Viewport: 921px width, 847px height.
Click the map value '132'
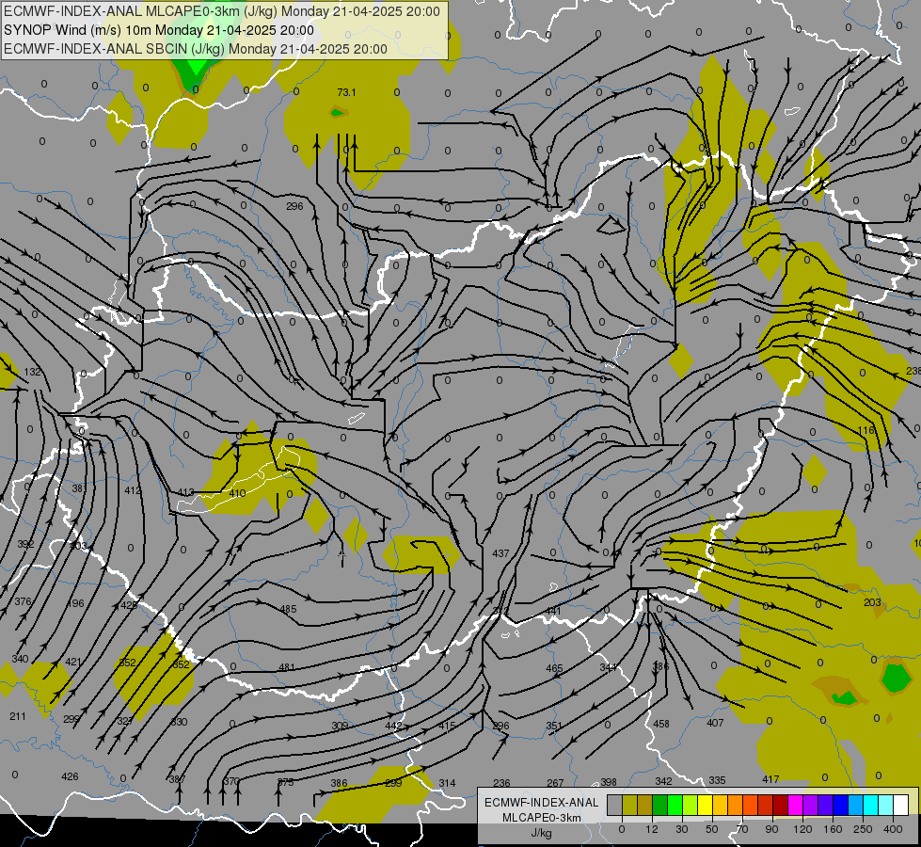32,372
